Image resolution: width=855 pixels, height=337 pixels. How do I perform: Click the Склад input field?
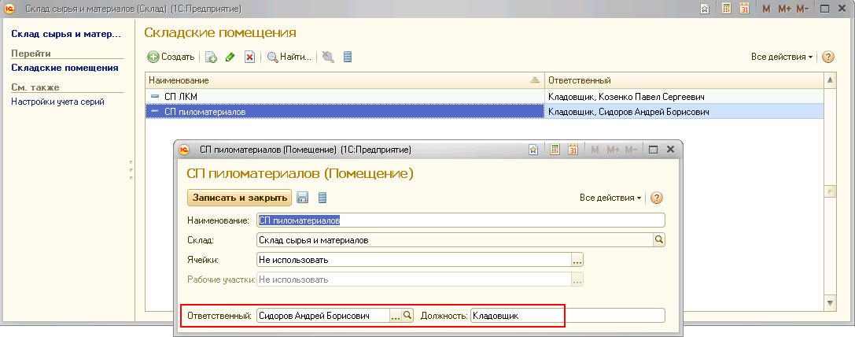pos(454,240)
